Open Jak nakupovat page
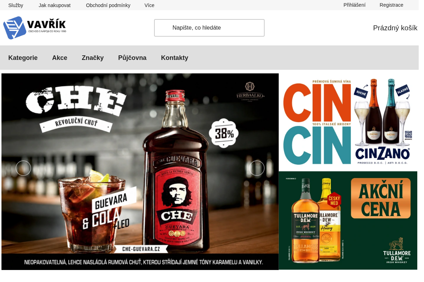424x282 pixels. [x=54, y=5]
